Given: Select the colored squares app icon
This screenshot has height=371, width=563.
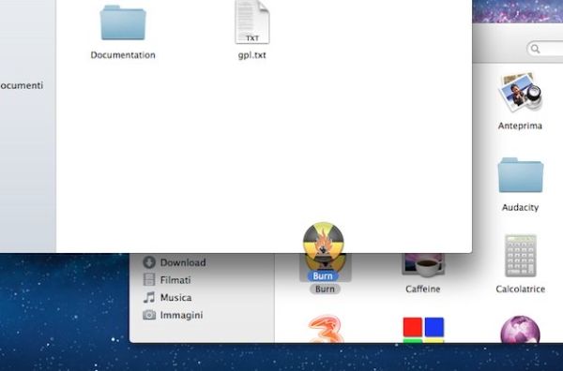Looking at the screenshot, I should point(423,330).
